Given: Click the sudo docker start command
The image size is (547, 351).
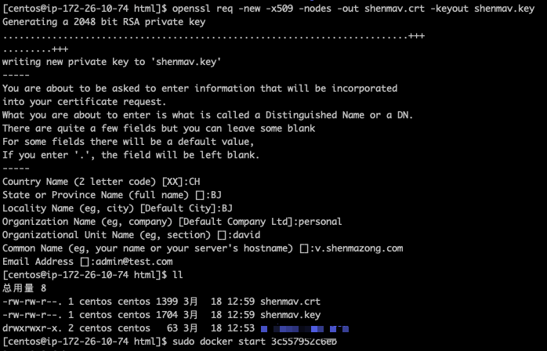Looking at the screenshot, I should tap(255, 342).
